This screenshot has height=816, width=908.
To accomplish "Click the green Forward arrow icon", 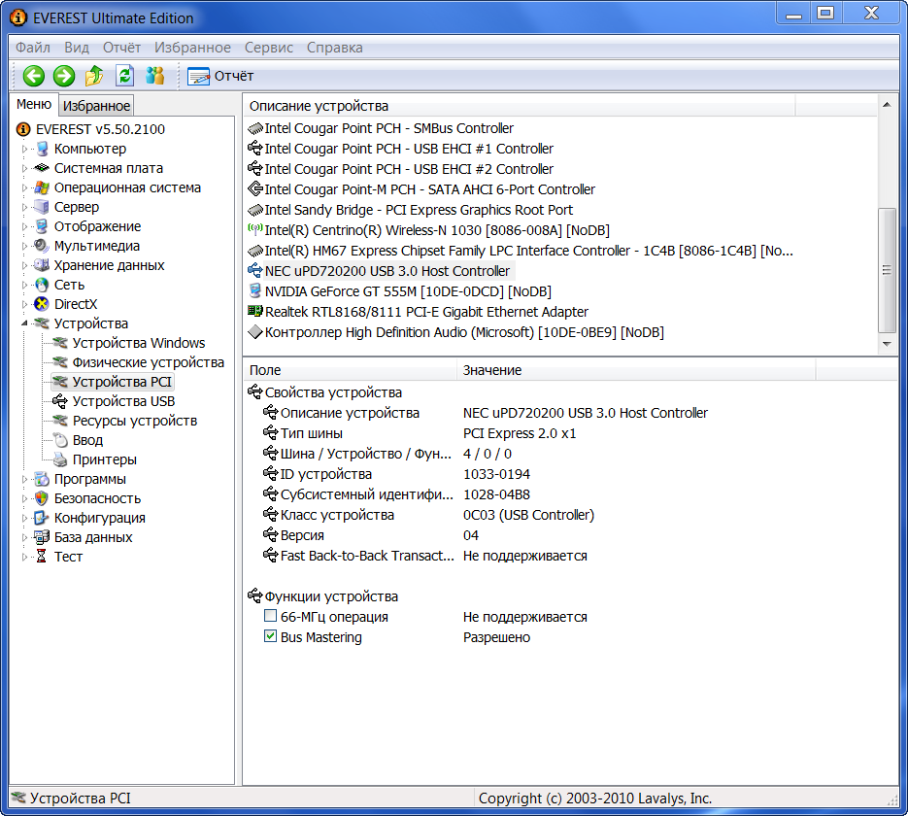I will point(64,76).
